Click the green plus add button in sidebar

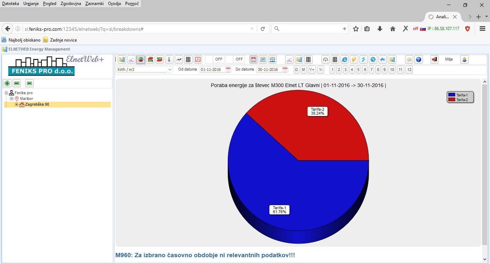(7, 83)
